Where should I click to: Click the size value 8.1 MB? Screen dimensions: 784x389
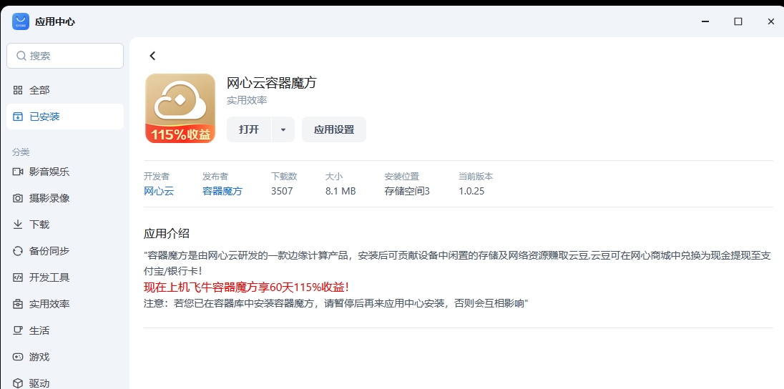(340, 191)
